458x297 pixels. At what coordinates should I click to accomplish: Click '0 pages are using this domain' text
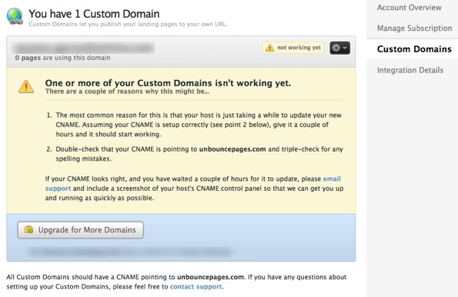[x=63, y=58]
